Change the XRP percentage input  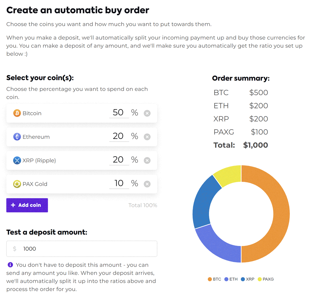pos(119,160)
